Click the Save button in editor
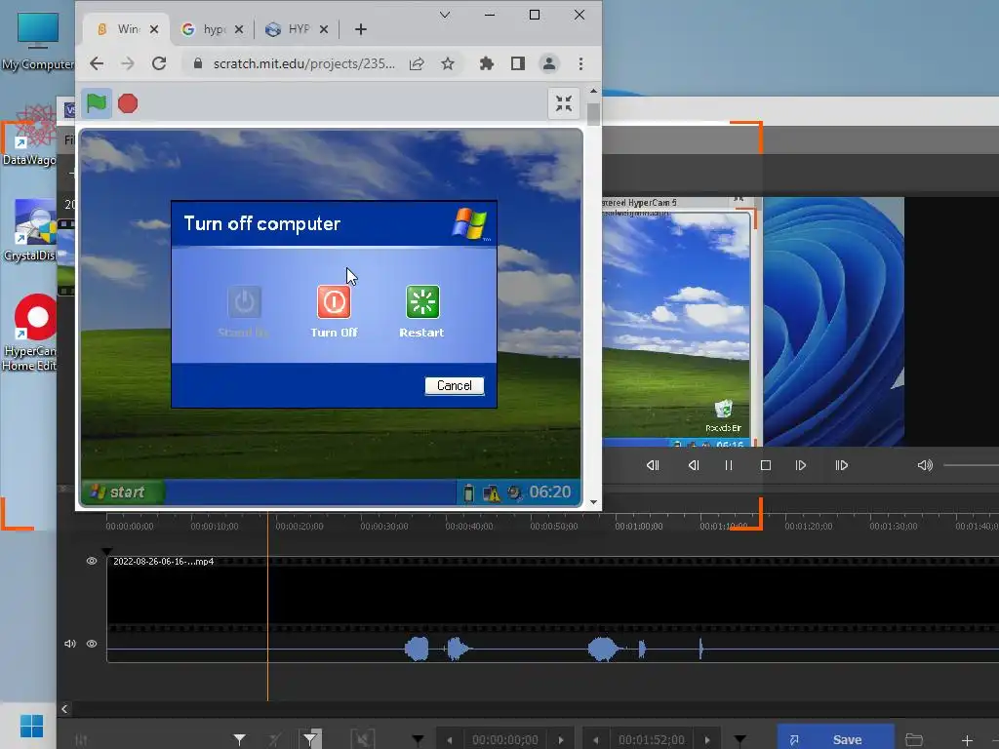This screenshot has width=999, height=749. point(835,739)
